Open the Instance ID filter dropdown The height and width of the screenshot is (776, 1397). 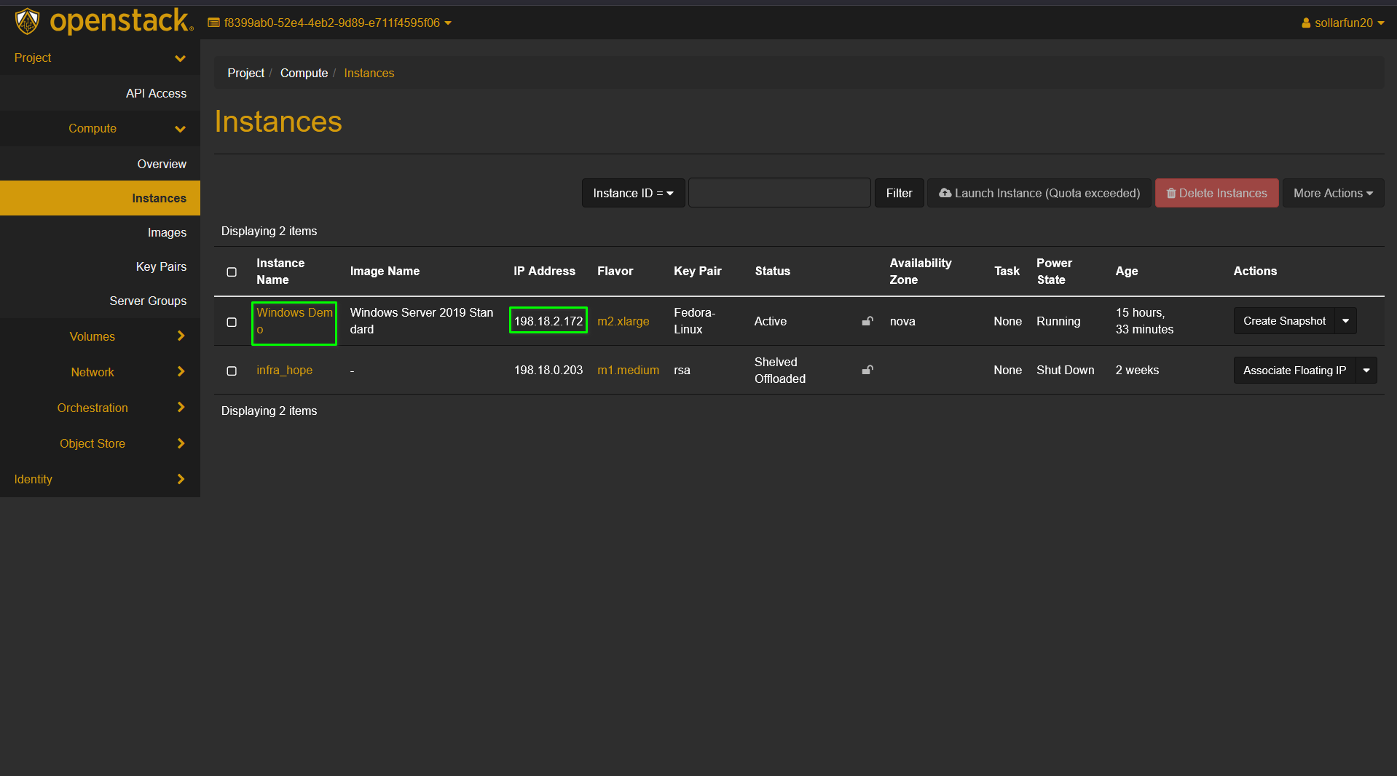(x=632, y=193)
